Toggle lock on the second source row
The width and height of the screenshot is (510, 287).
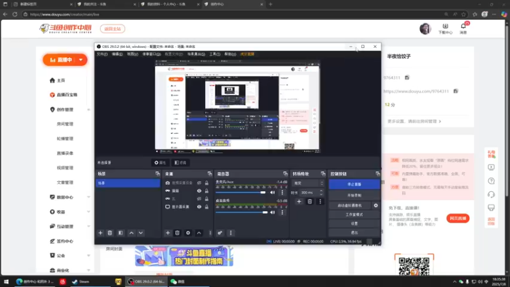[207, 191]
